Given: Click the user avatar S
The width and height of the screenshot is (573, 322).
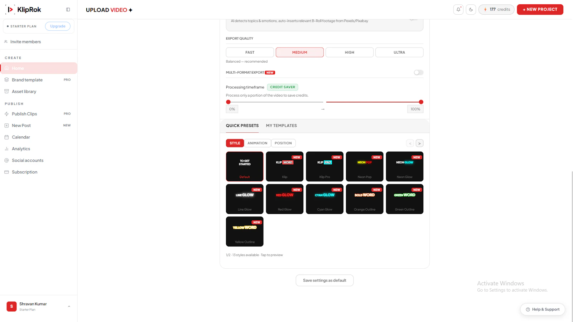Looking at the screenshot, I should [x=11, y=307].
